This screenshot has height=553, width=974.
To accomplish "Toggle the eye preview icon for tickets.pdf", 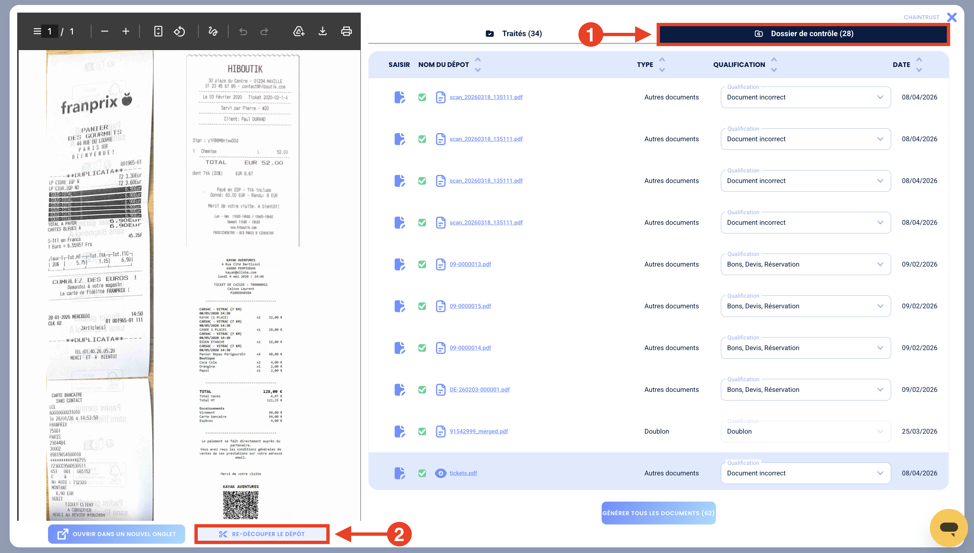I will 441,473.
